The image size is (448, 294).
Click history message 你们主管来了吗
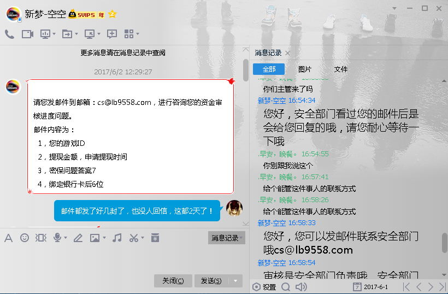click(x=288, y=89)
